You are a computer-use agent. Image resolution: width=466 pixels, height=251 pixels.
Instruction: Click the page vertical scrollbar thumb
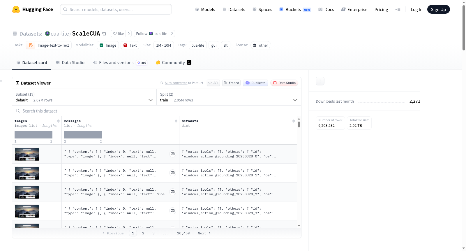(x=464, y=28)
